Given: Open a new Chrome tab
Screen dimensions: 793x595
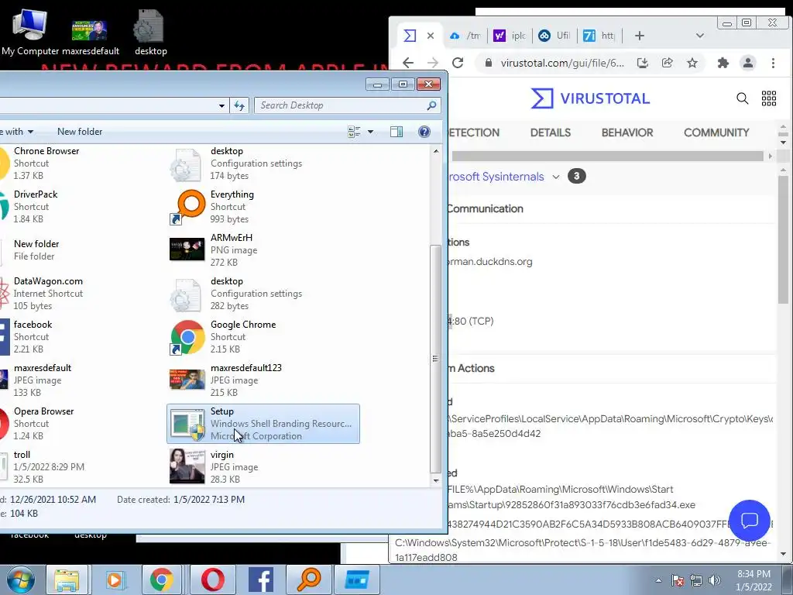Looking at the screenshot, I should click(639, 36).
